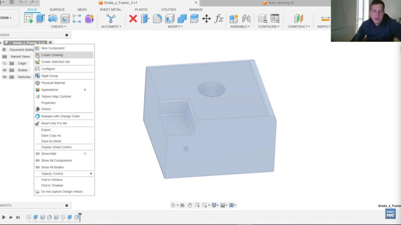Toggle visibility of the Origin folder
Viewport: 401px width, 225px height.
(x=5, y=63)
